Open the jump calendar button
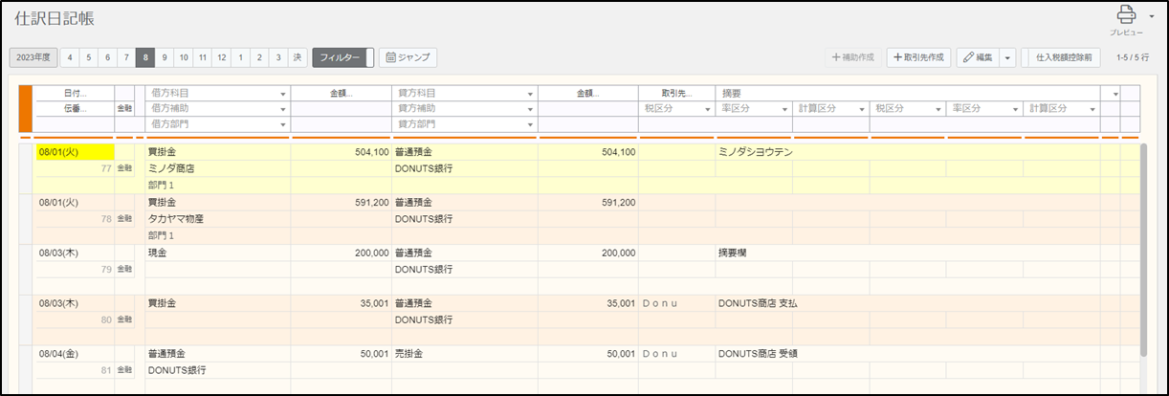This screenshot has width=1169, height=396. tap(408, 58)
